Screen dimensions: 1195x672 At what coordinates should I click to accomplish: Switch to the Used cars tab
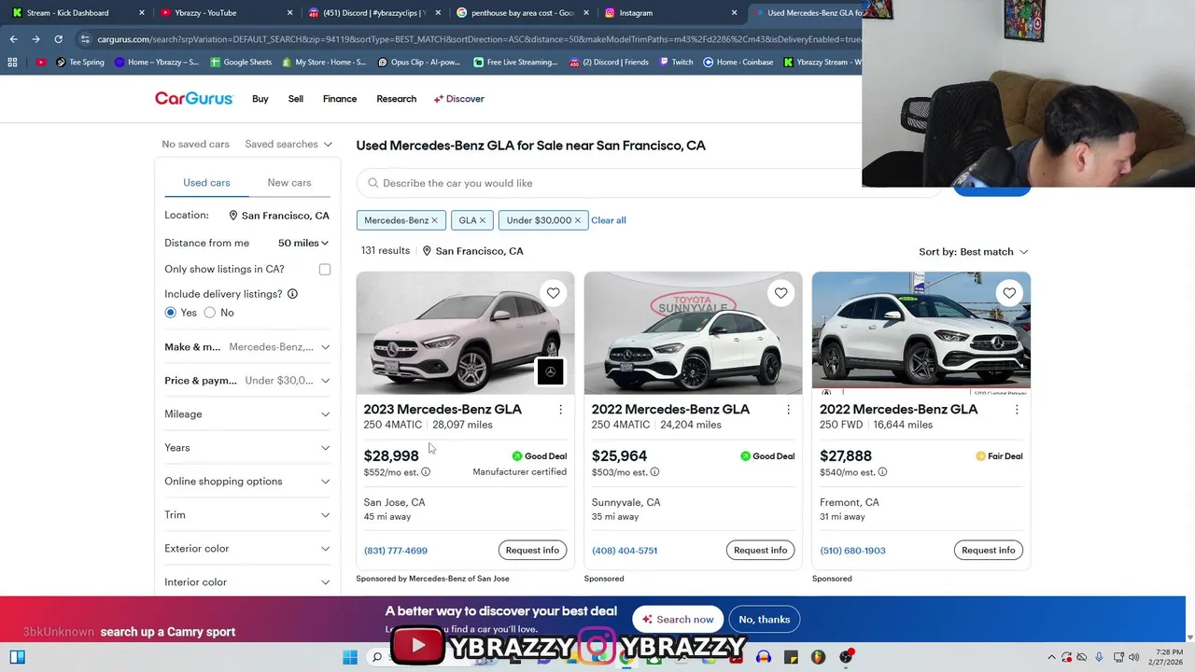(x=206, y=183)
